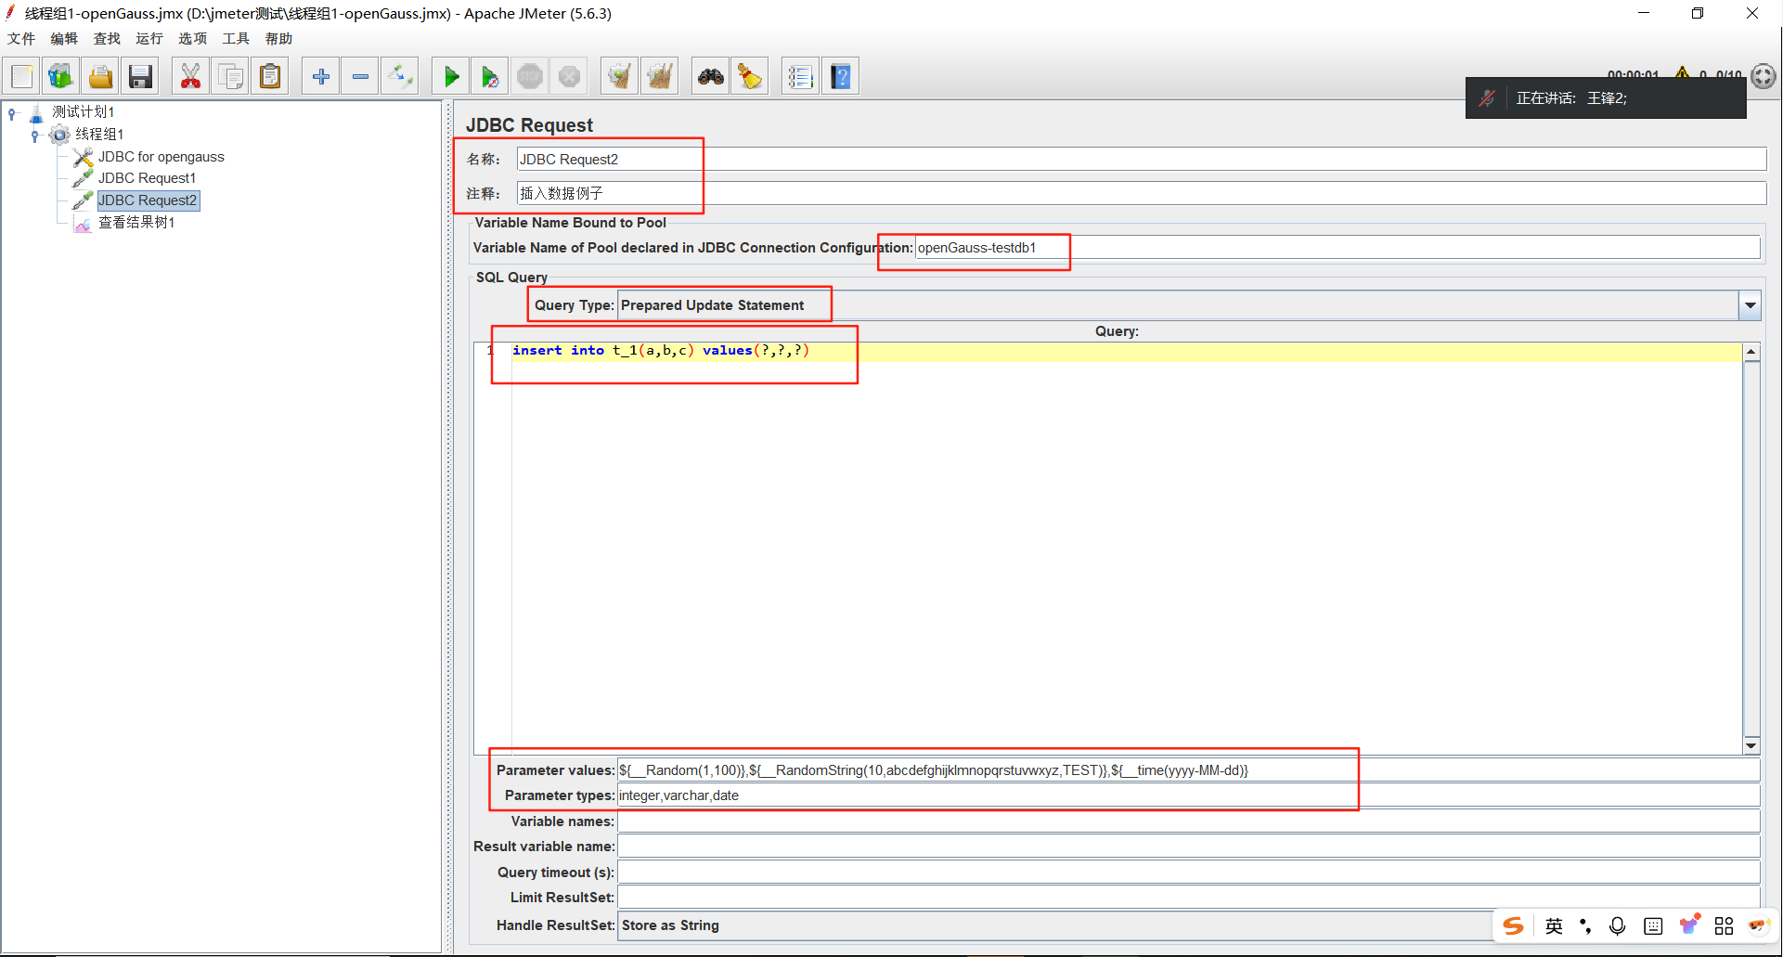Click the Copy icon in toolbar
This screenshot has width=1783, height=957.
click(230, 76)
